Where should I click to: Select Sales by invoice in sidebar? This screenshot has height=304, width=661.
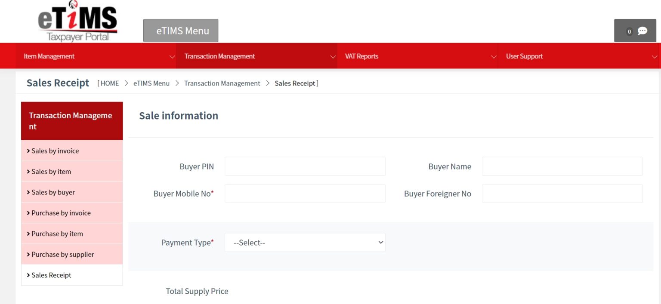(55, 151)
